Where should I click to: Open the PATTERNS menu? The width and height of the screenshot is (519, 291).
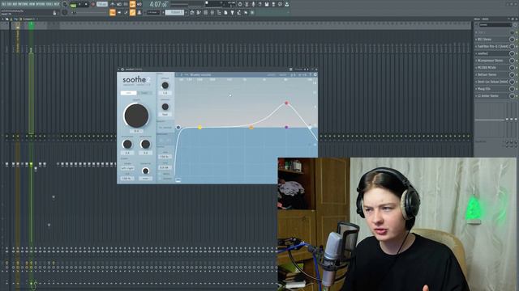23,4
